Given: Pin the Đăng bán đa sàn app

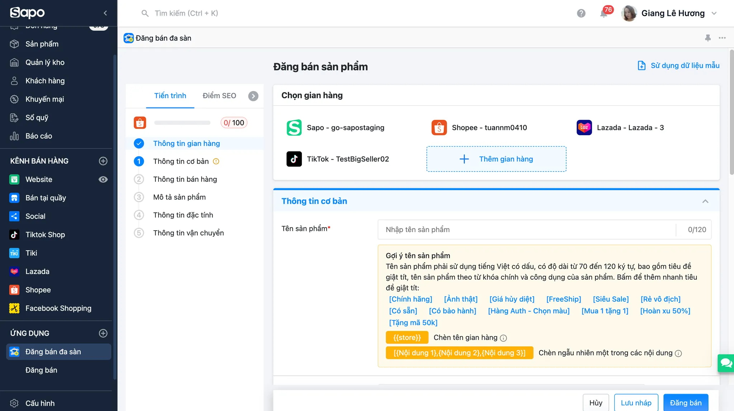Looking at the screenshot, I should tap(707, 38).
